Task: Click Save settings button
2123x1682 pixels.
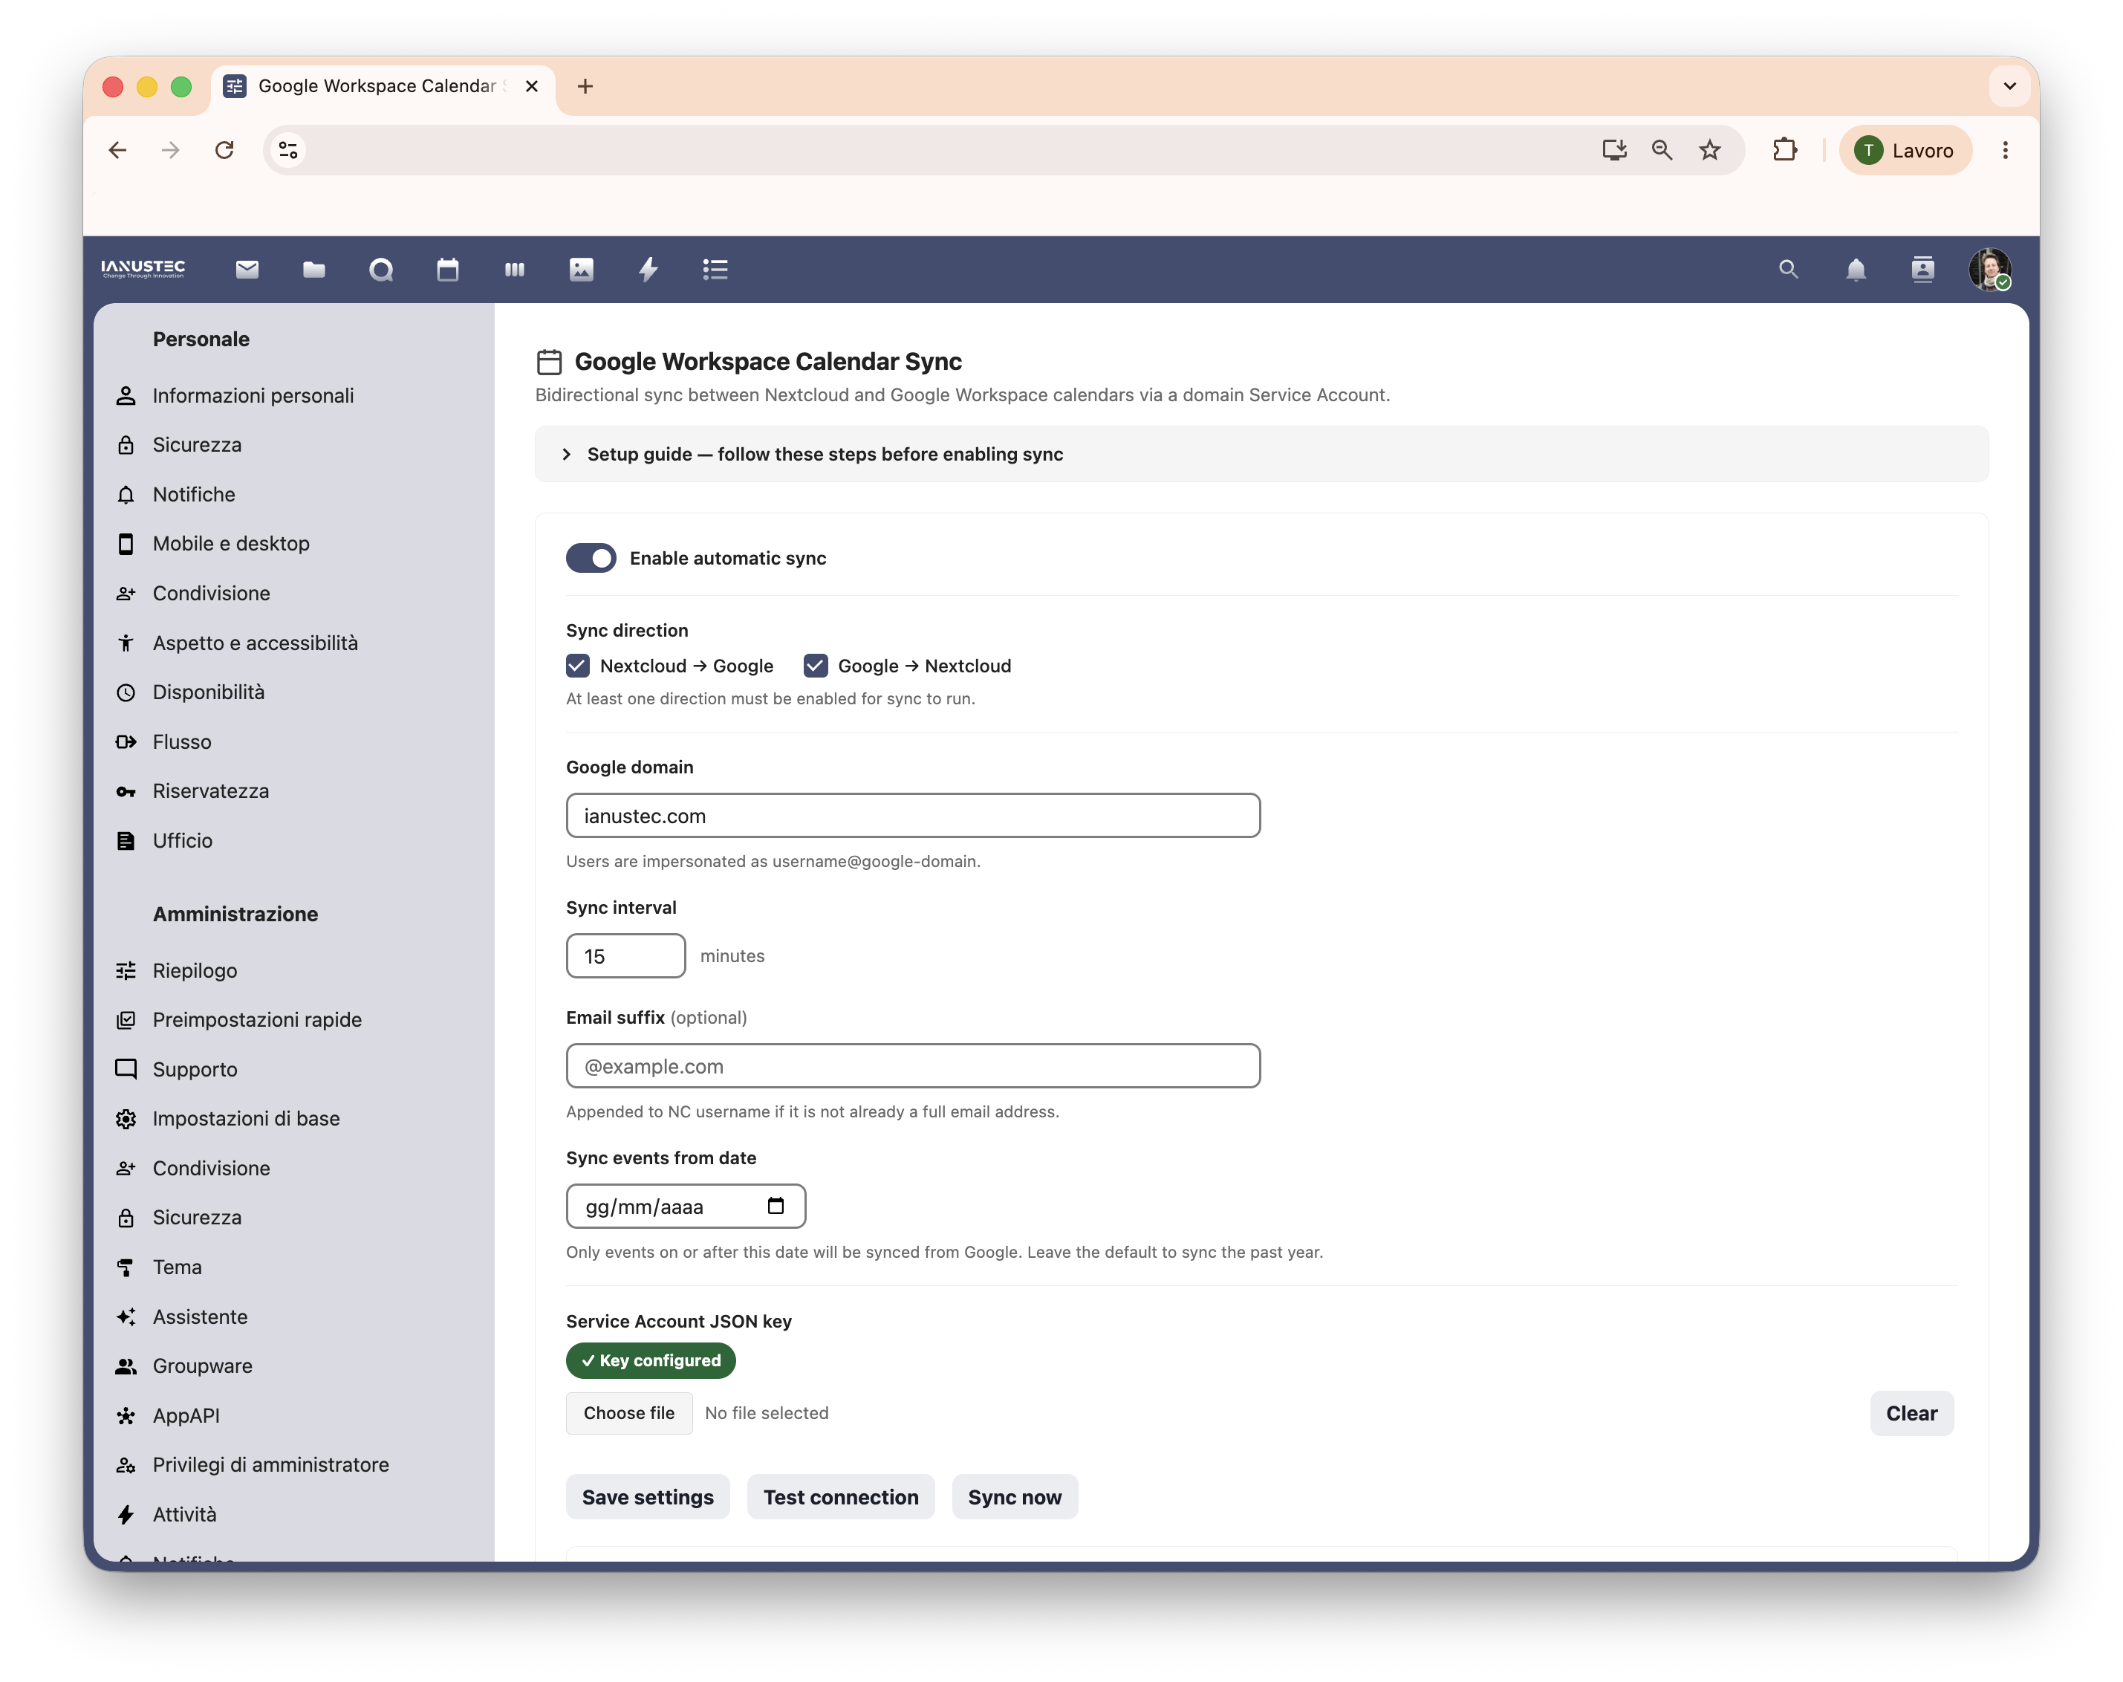Action: [x=648, y=1497]
